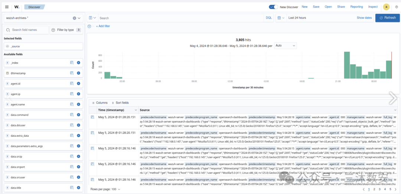Click Save in the top menu

point(316,7)
